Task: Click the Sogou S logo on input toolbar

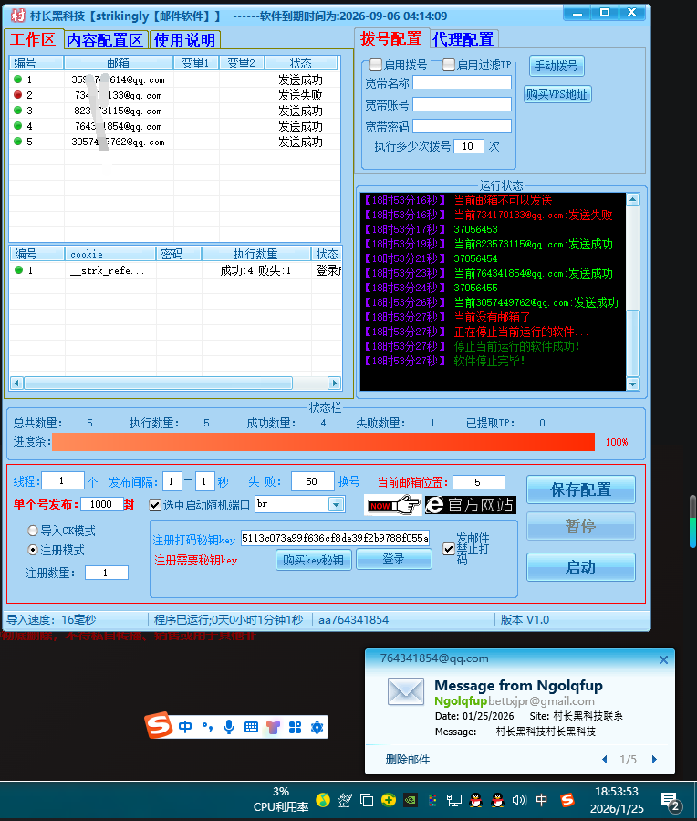Action: [x=159, y=725]
